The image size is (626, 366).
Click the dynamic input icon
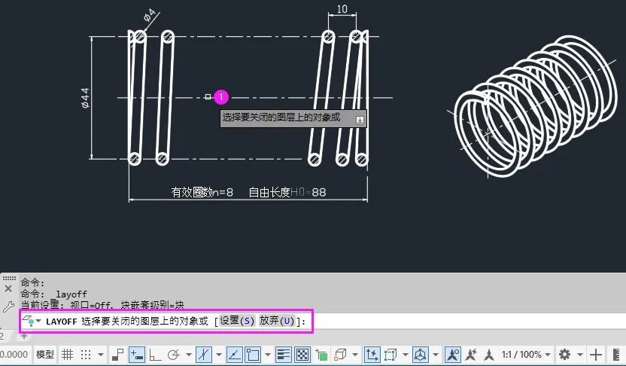137,355
